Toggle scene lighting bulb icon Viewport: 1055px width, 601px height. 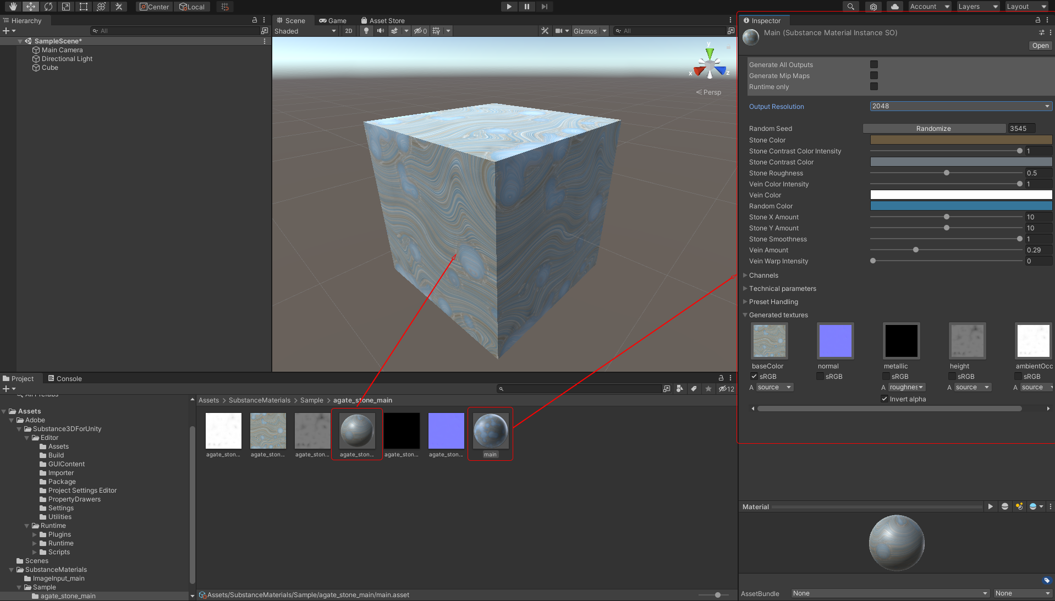click(x=366, y=31)
